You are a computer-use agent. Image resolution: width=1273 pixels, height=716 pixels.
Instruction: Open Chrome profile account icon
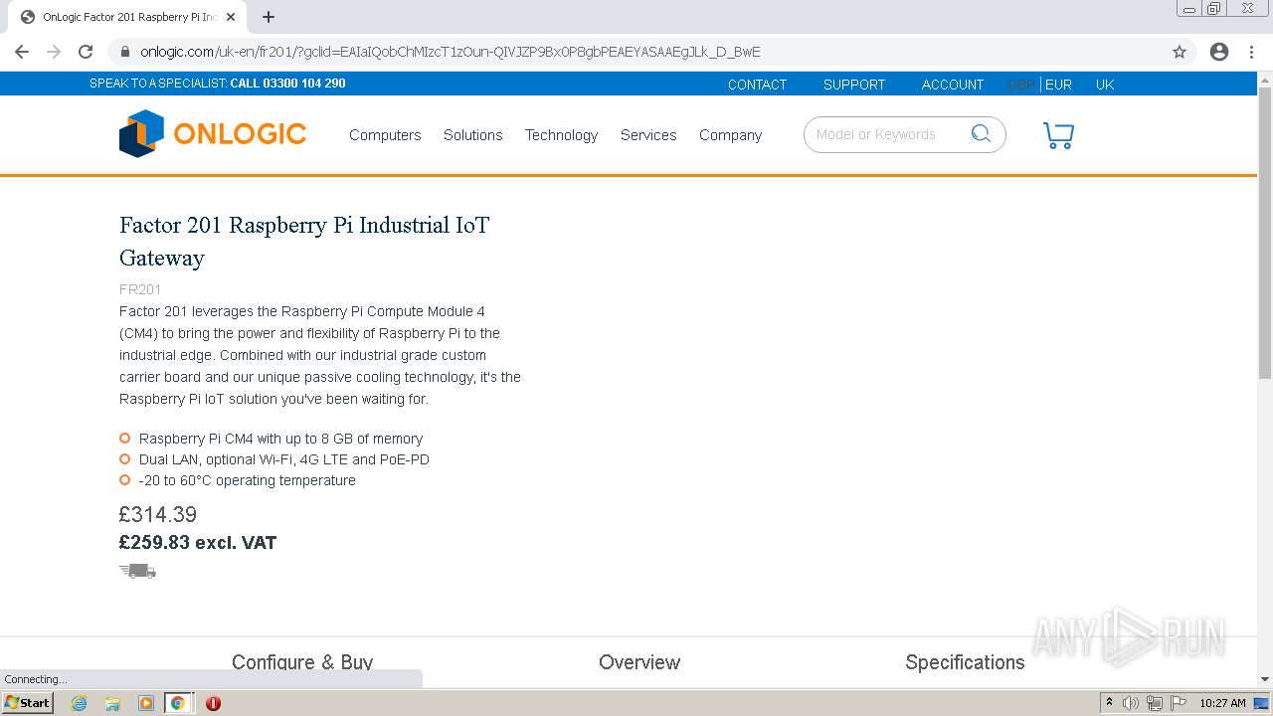tap(1219, 52)
